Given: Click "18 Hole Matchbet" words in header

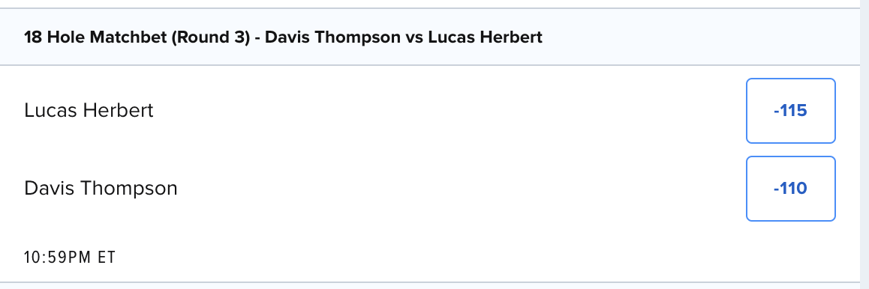Looking at the screenshot, I should 95,37.
